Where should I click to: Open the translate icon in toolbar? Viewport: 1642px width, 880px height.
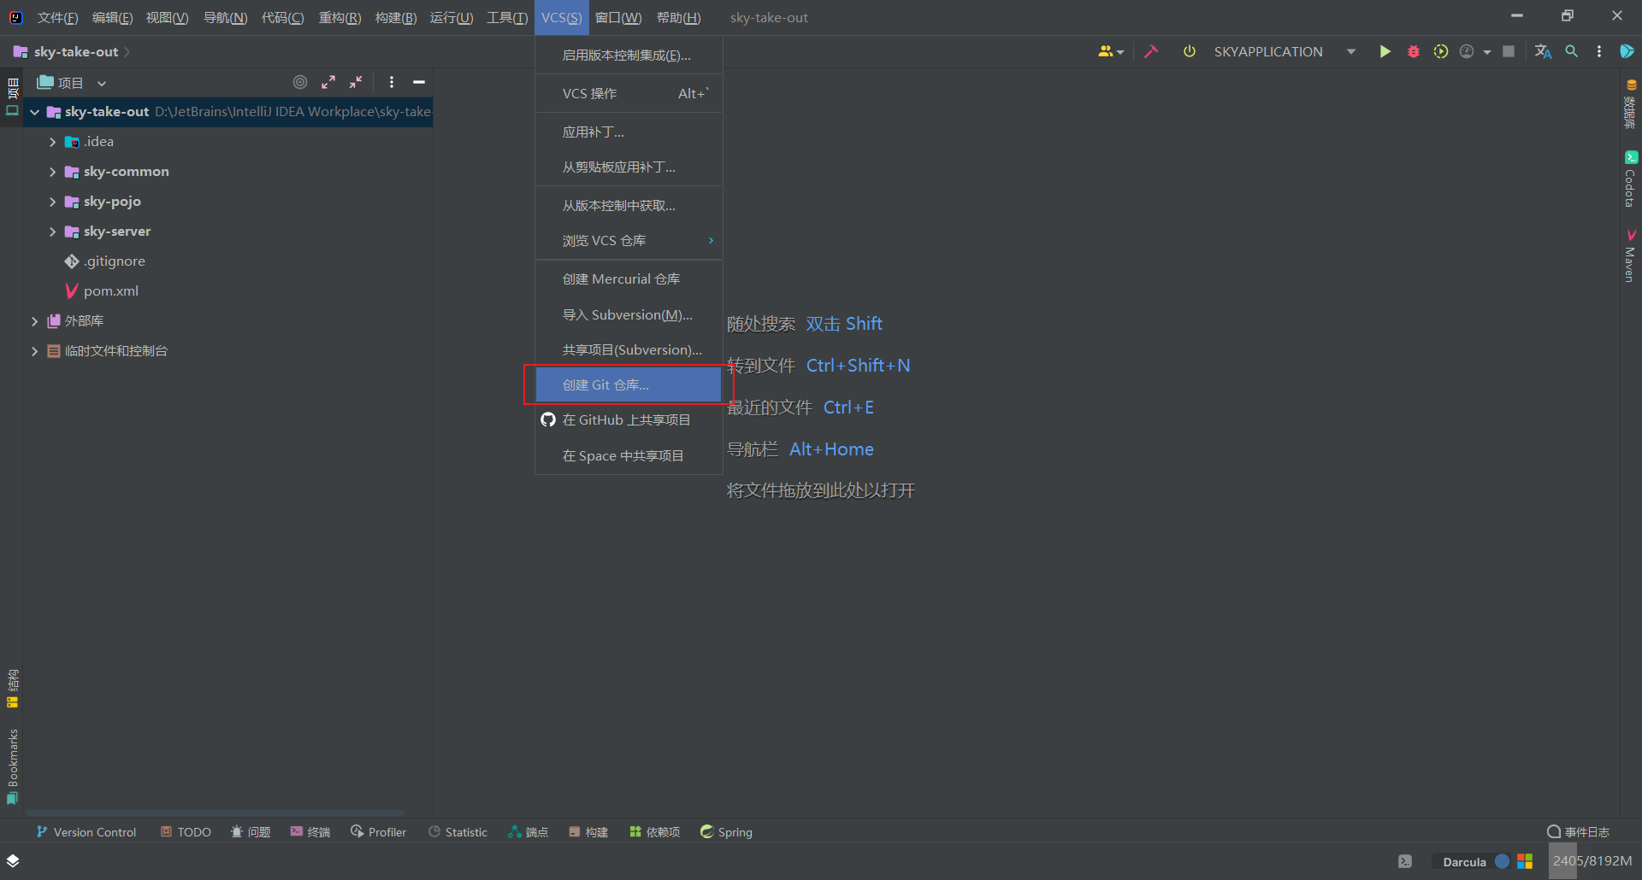(1543, 51)
